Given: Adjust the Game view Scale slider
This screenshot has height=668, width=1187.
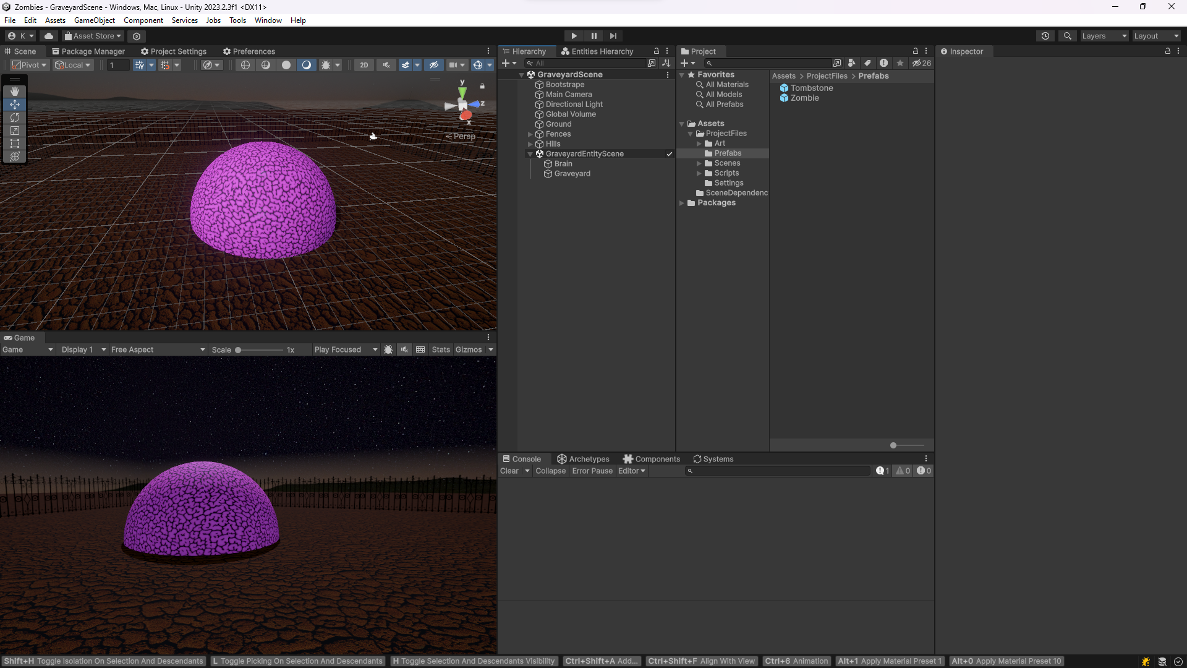Looking at the screenshot, I should 238,350.
